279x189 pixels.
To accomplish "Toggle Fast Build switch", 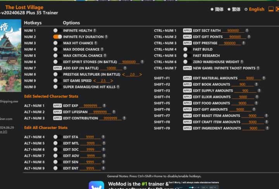I will [x=187, y=49].
